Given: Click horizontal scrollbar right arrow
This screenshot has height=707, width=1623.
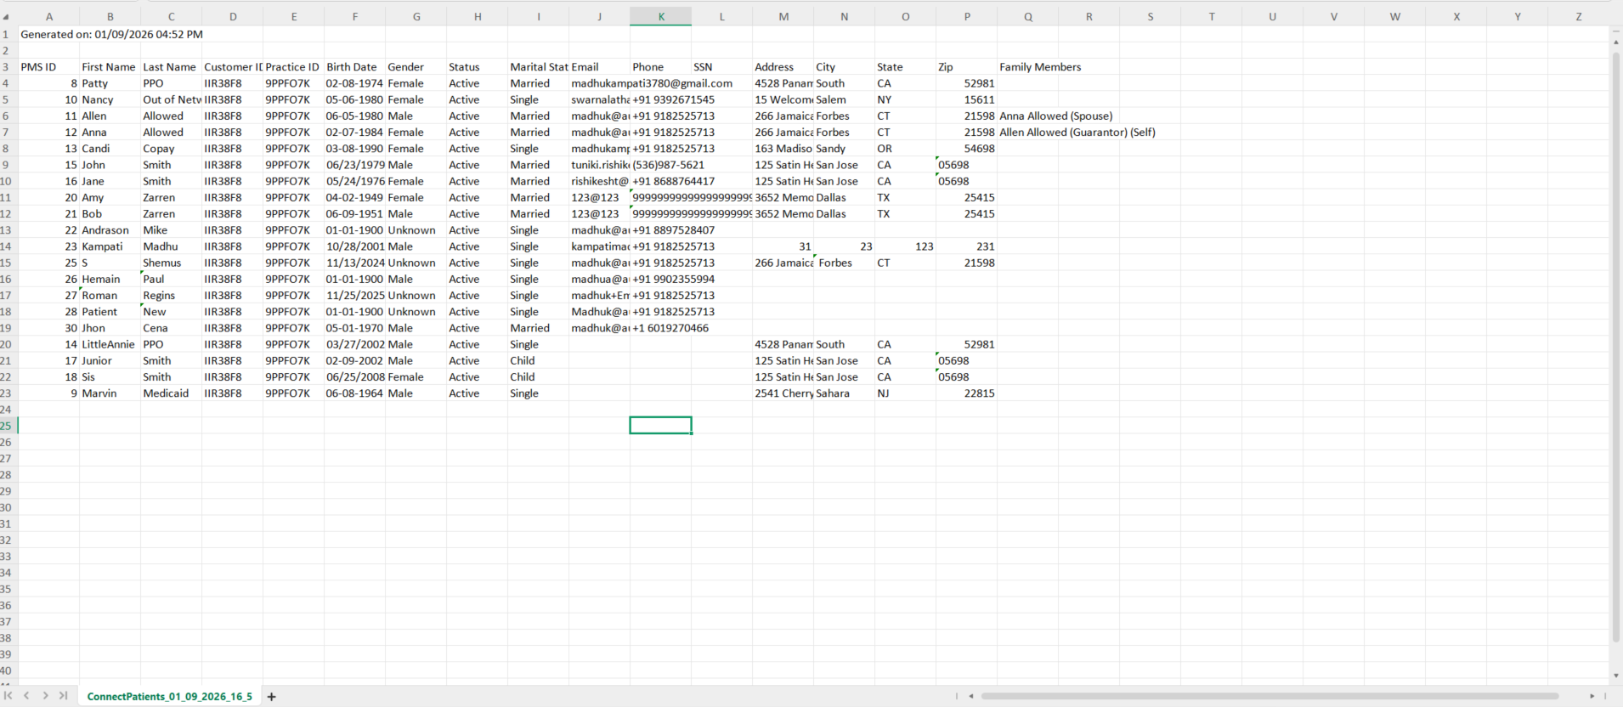Looking at the screenshot, I should [1592, 696].
